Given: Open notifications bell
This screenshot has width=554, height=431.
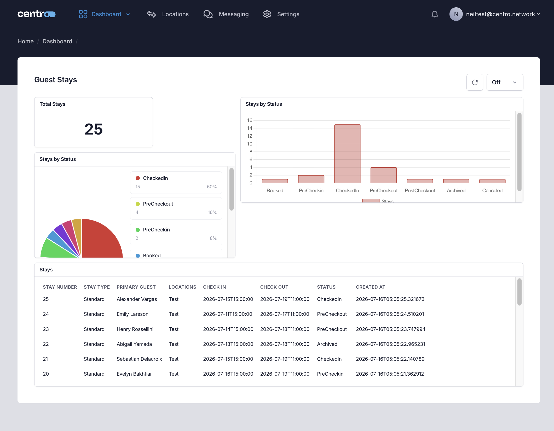Looking at the screenshot, I should click(435, 14).
